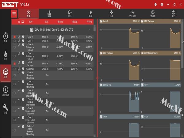Screen dimensions: 184x138
Task: Click the thermometer icon in Core 1 row
Action: (x=19, y=41)
